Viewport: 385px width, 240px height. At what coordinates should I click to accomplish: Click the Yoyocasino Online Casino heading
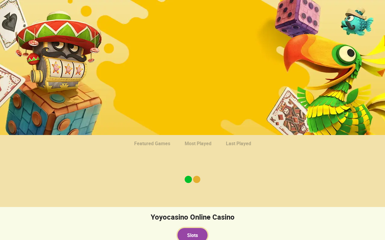point(192,217)
